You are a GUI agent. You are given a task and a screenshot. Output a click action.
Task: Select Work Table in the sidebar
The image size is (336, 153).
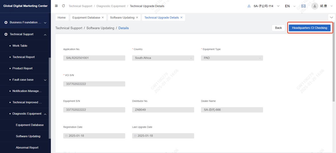20,46
